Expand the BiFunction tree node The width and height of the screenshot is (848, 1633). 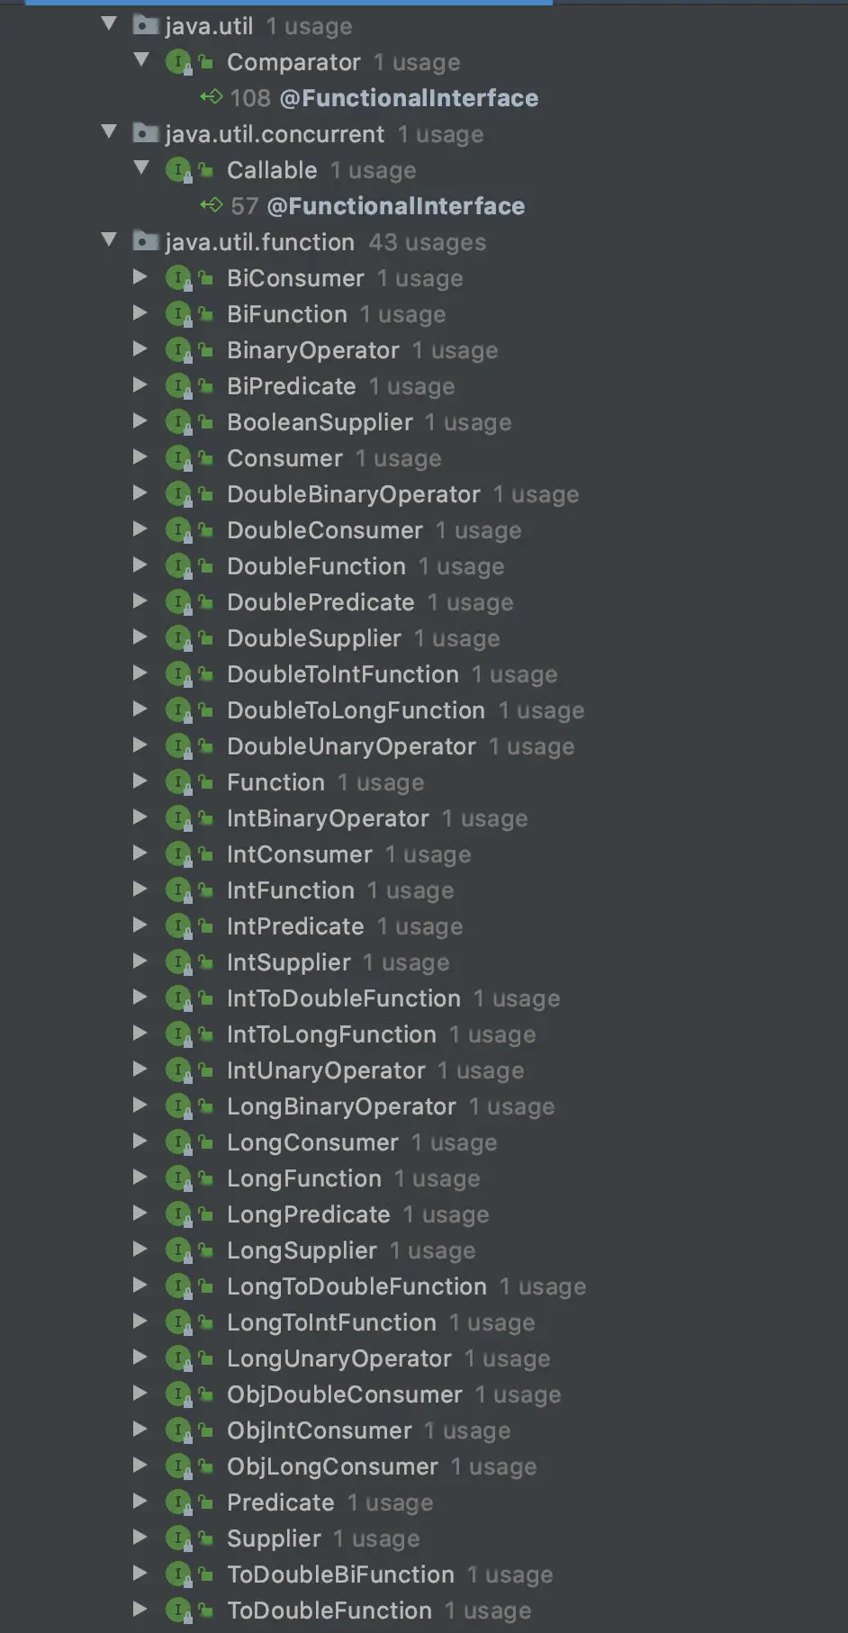point(140,313)
